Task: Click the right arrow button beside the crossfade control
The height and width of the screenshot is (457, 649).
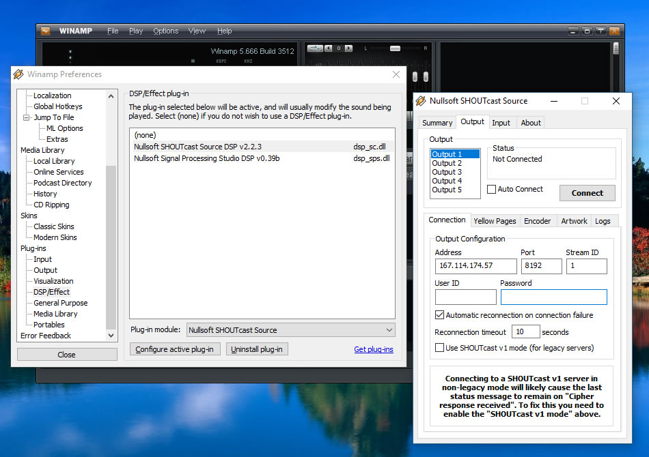Action: 349,48
